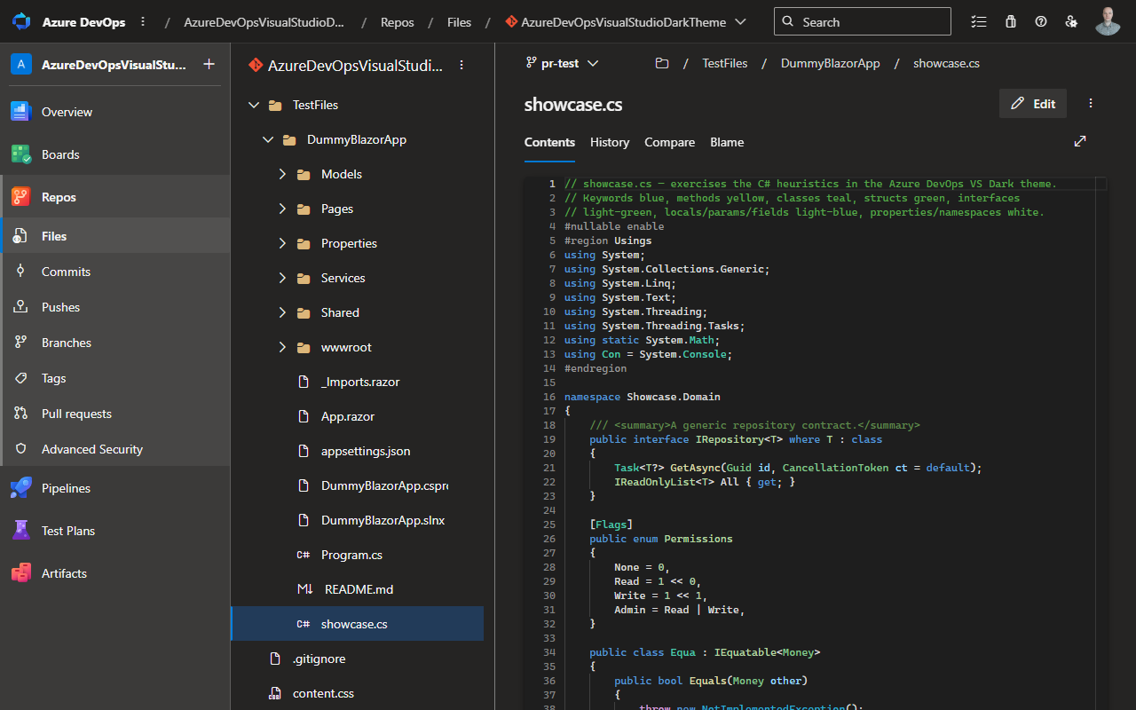Open the .gitignore file

click(x=319, y=659)
